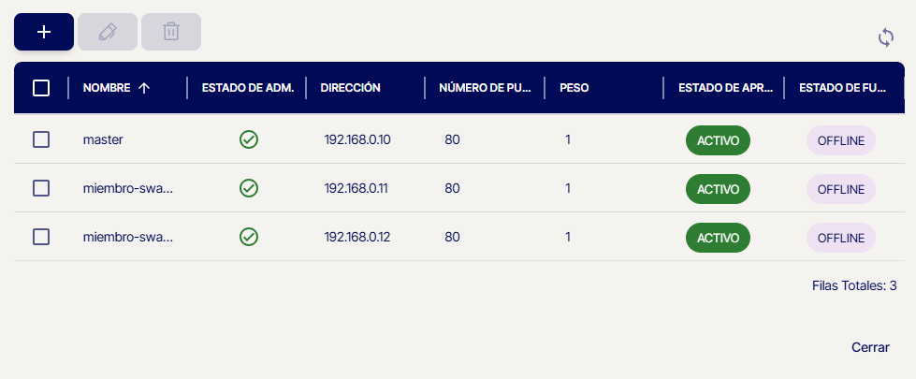Image resolution: width=916 pixels, height=379 pixels.
Task: Click admin state checkmark for 192.168.0.12 row
Action: point(249,237)
